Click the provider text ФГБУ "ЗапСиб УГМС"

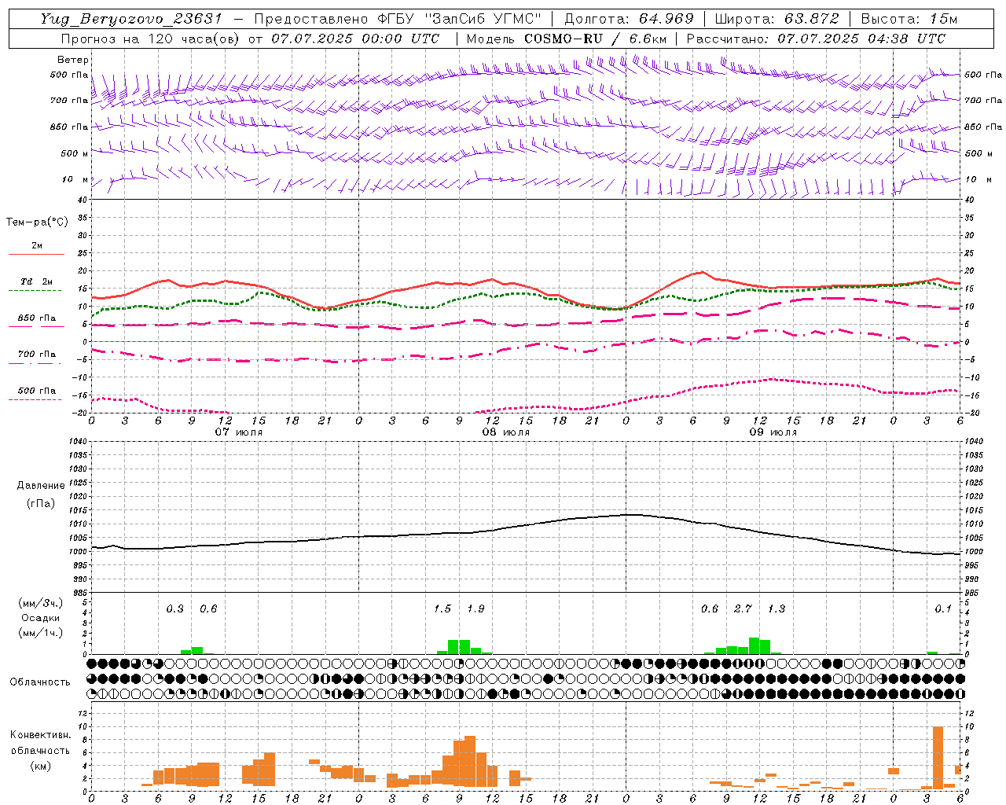click(460, 19)
